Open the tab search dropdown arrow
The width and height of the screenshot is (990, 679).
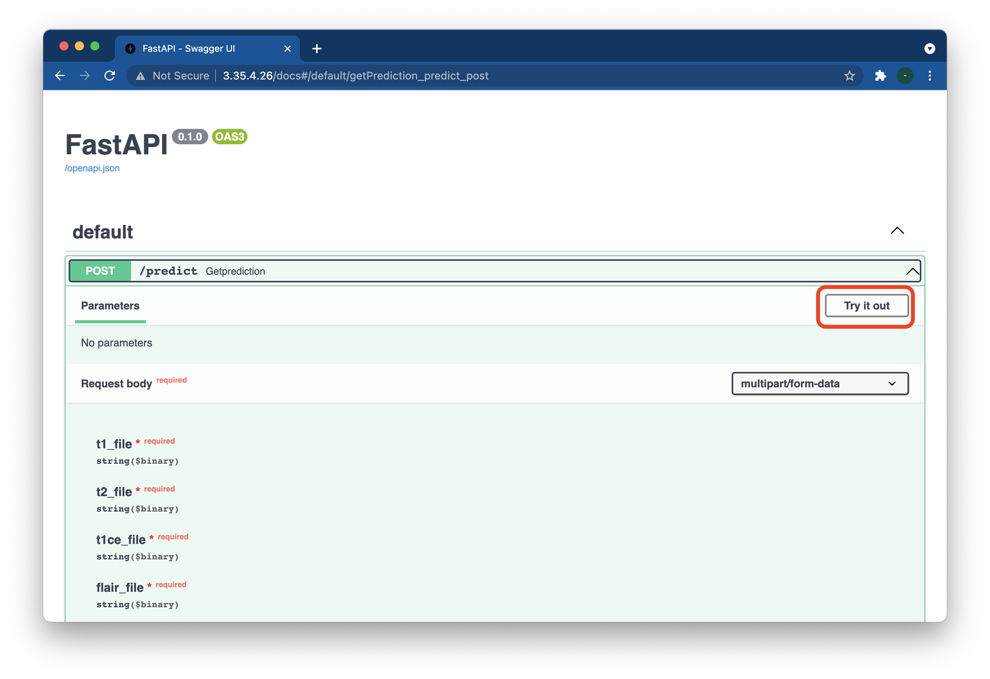click(x=929, y=49)
